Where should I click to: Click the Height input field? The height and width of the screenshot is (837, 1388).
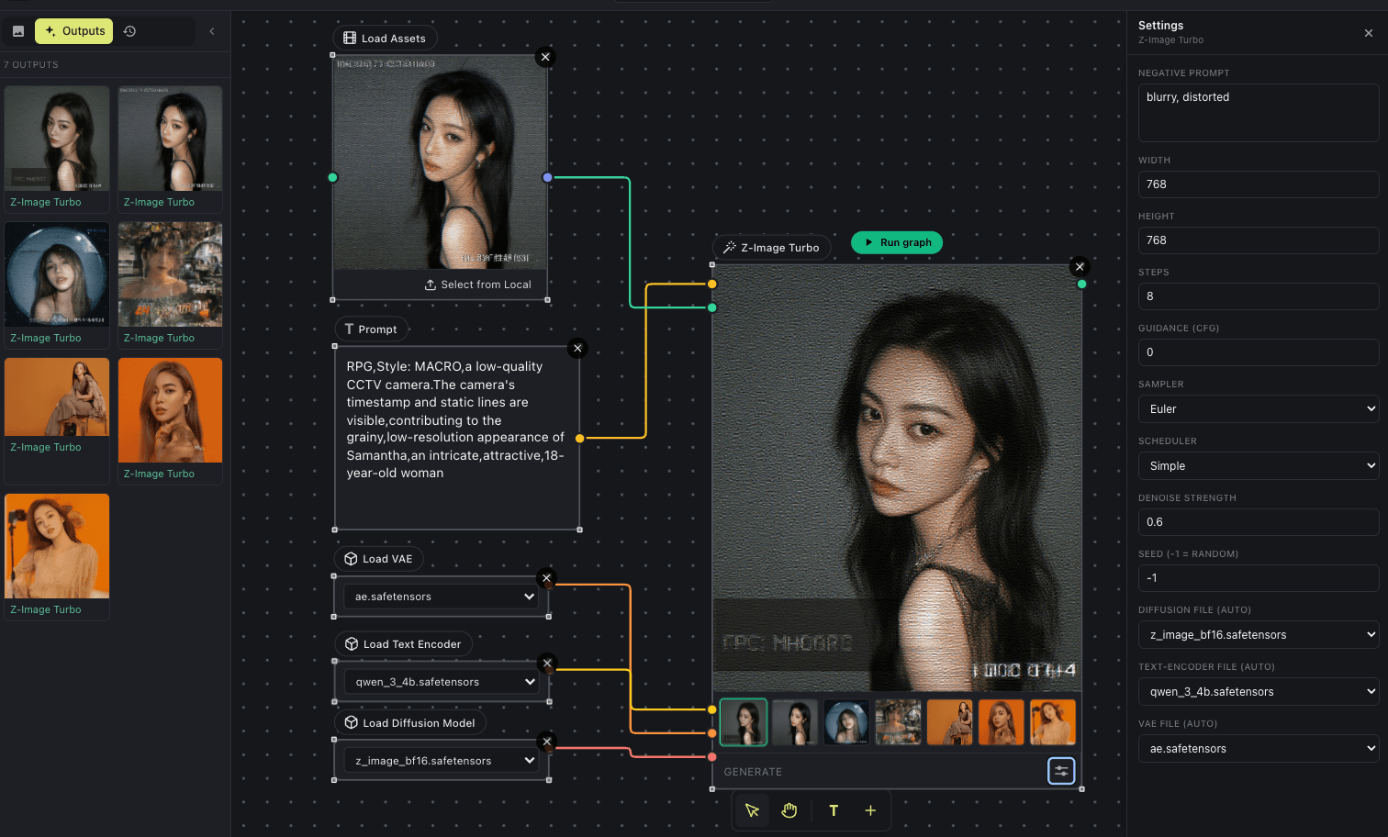click(x=1259, y=240)
